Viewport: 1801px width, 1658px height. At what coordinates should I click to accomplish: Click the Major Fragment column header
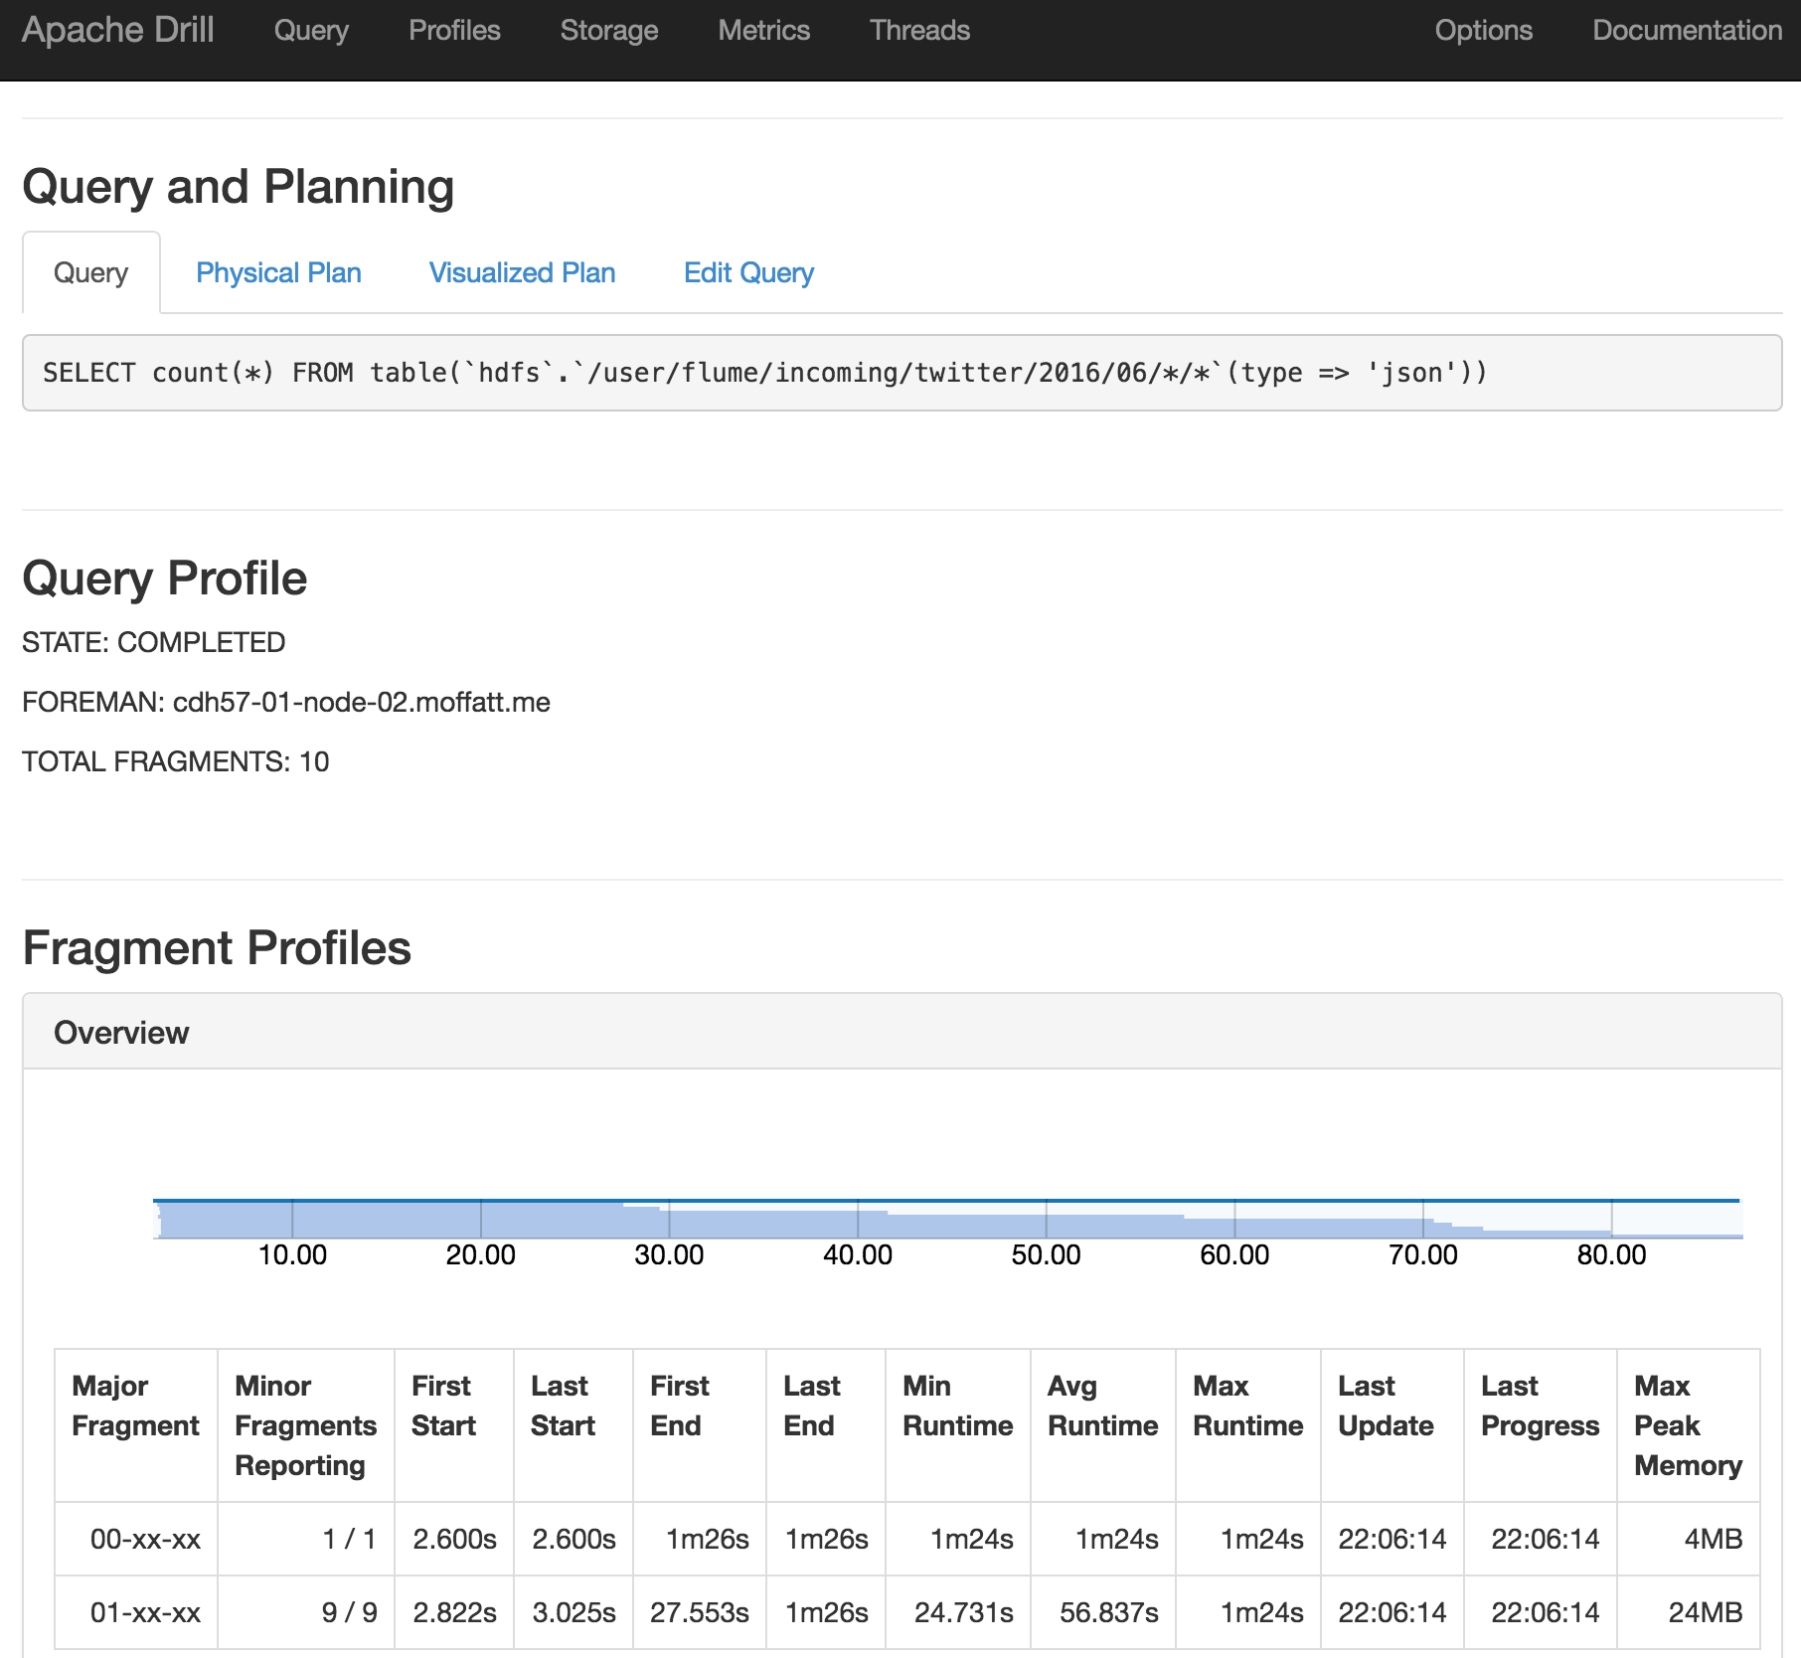coord(135,1406)
